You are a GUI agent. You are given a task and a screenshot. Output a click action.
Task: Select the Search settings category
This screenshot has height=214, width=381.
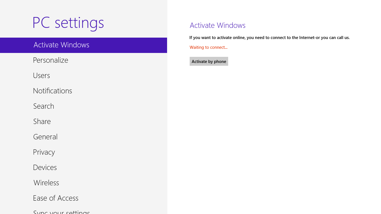coord(83,106)
